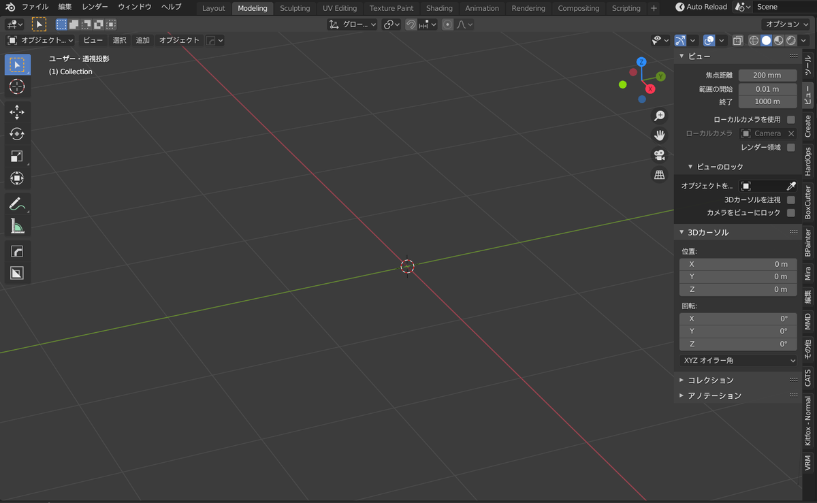Switch to Sculpting workspace tab
The height and width of the screenshot is (503, 817).
pyautogui.click(x=295, y=8)
